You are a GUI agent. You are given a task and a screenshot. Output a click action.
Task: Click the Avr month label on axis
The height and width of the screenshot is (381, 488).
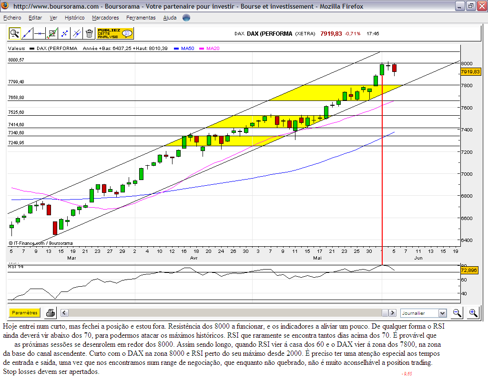(x=193, y=258)
